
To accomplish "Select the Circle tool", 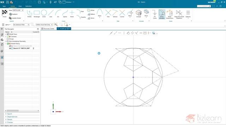I will 44,14.
